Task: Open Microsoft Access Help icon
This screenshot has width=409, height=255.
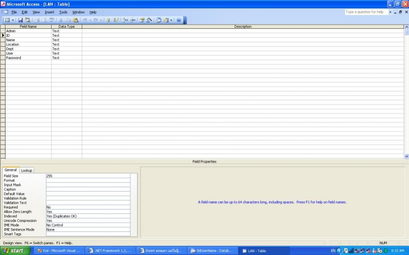Action: [179, 20]
